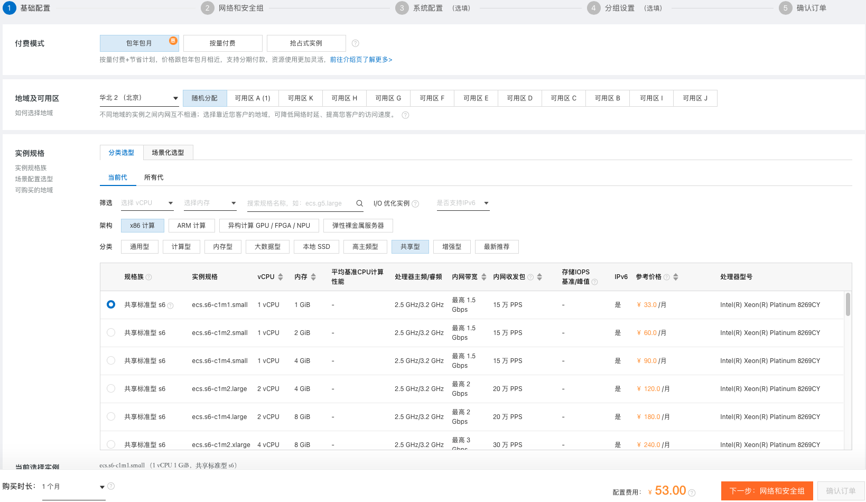The height and width of the screenshot is (502, 866).
Task: Click 确认订单 button at bottom
Action: (841, 491)
